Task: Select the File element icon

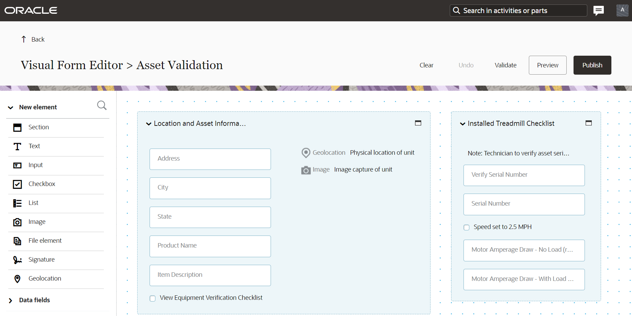Action: [x=17, y=241]
